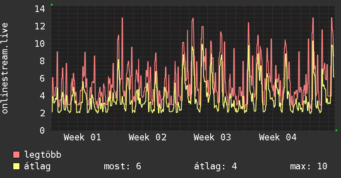341x178 pixels.
Task: Select the 'legtöbb' legend label
Action: pyautogui.click(x=43, y=155)
